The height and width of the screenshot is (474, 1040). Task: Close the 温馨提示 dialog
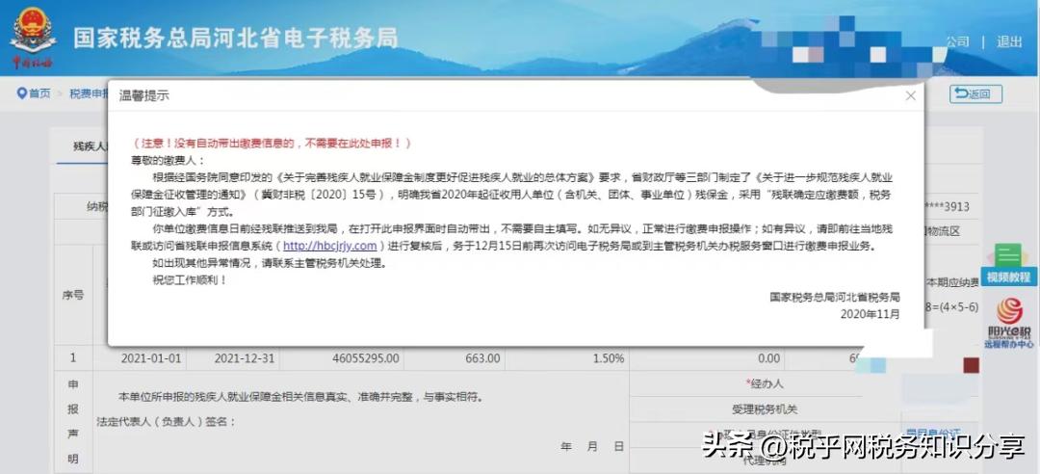point(911,95)
